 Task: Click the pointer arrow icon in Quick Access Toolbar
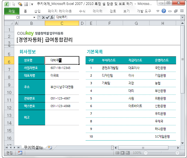pos(14,4)
